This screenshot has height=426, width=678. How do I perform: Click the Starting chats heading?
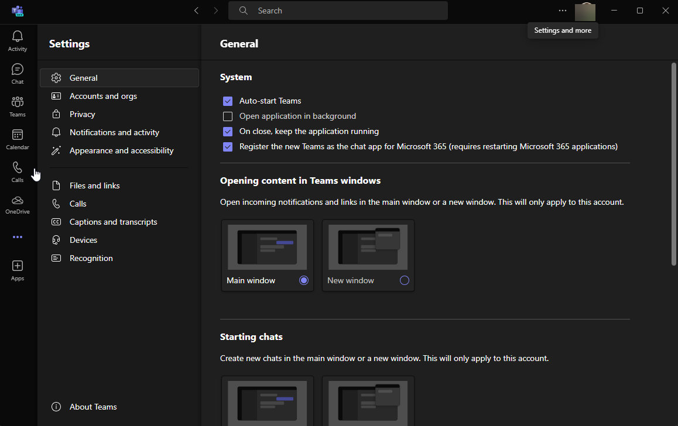pyautogui.click(x=251, y=337)
